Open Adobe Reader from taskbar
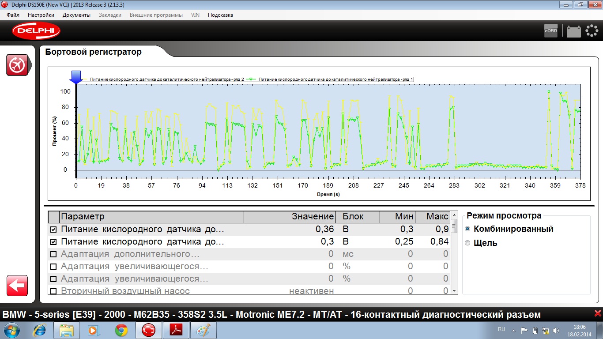 (176, 330)
